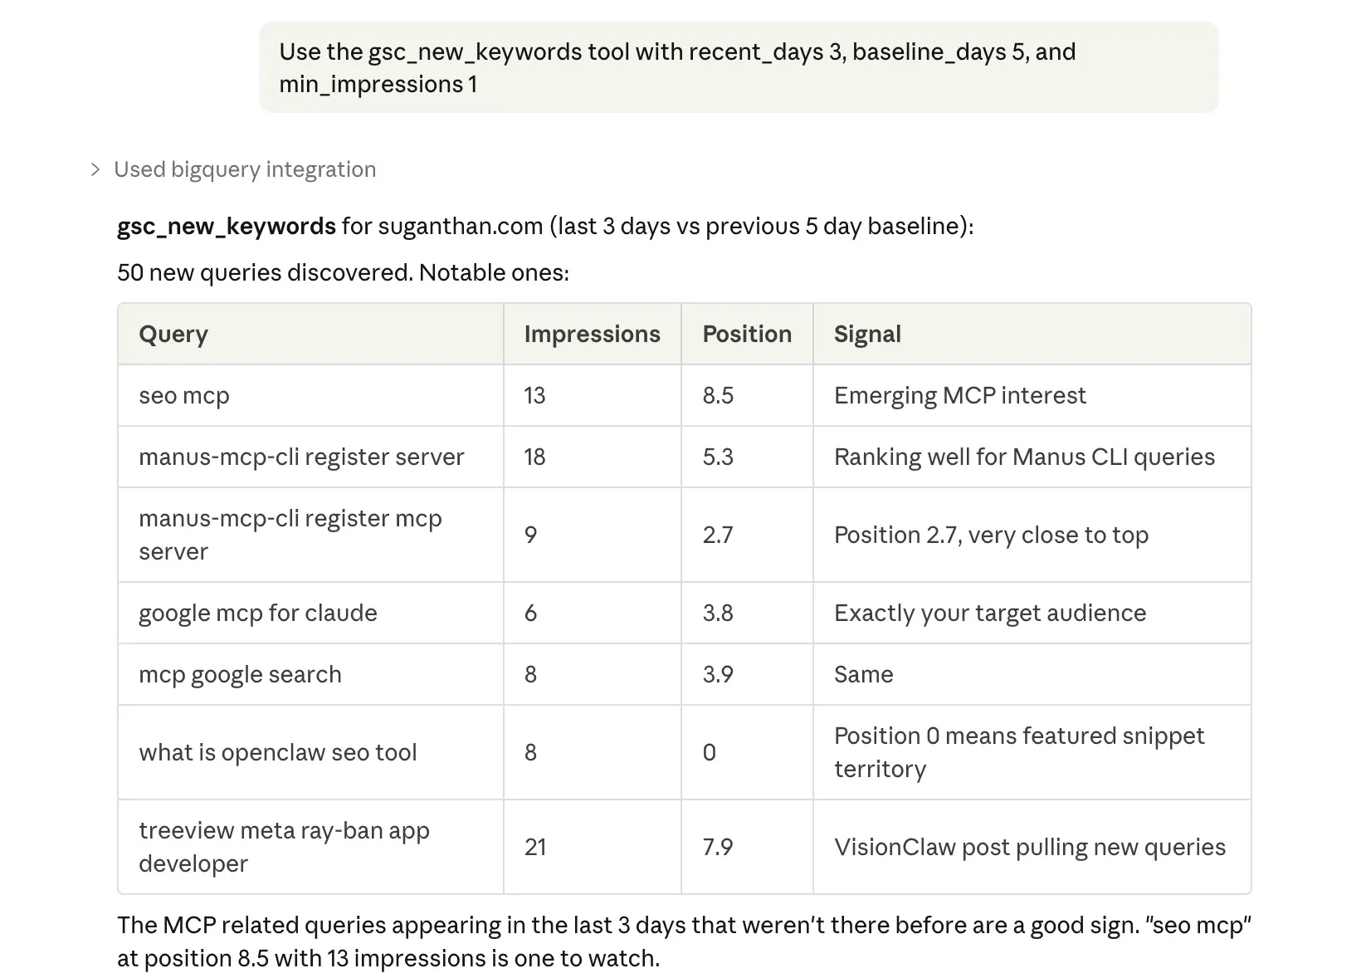Click the "50 new queries discovered" line
1366x978 pixels.
pyautogui.click(x=343, y=273)
